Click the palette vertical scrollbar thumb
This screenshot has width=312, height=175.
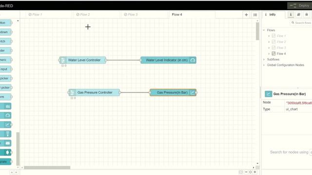(18, 148)
